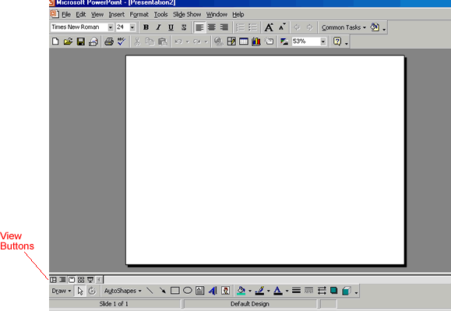Click the E-mail icon next to Save
Screen dimensions: 451x311
click(x=93, y=42)
